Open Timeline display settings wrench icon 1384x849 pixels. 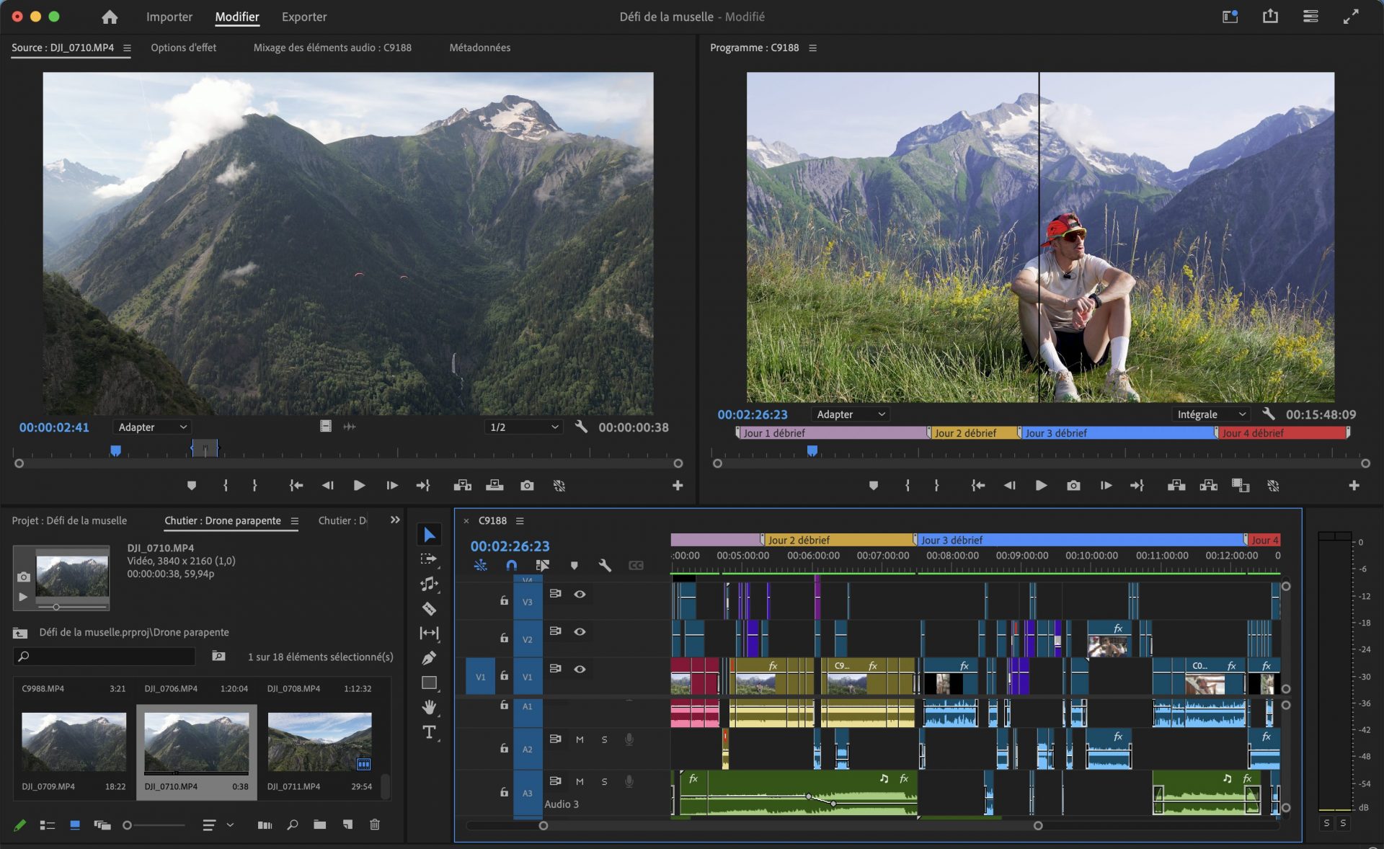click(x=605, y=566)
